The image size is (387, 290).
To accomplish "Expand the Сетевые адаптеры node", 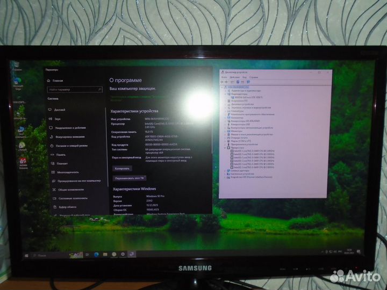I will [x=225, y=170].
